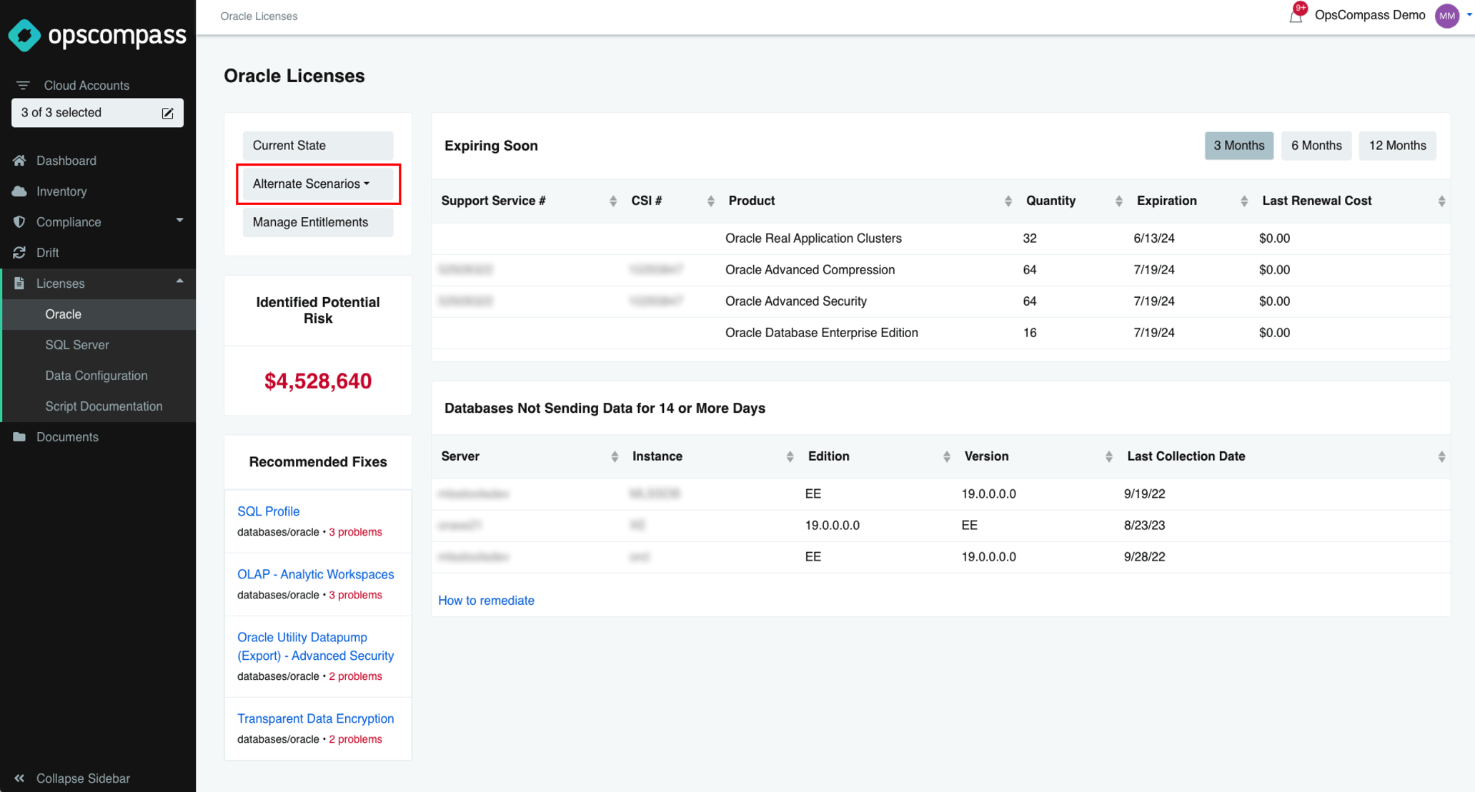Click the Manage Entitlements button

coord(317,222)
